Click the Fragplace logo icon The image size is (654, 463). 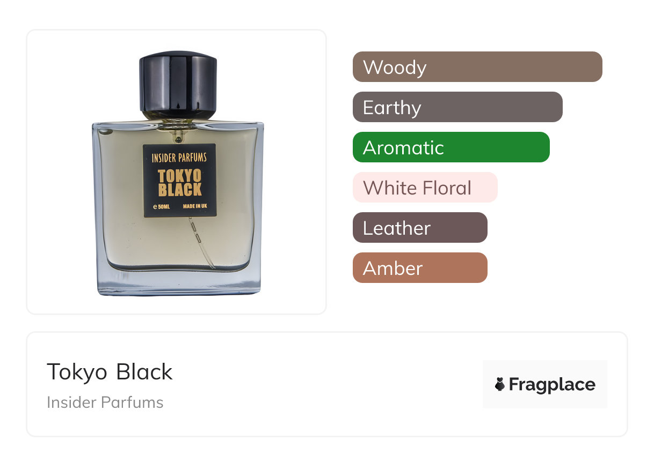click(x=500, y=384)
